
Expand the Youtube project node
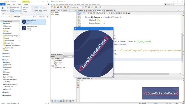point(51,13)
